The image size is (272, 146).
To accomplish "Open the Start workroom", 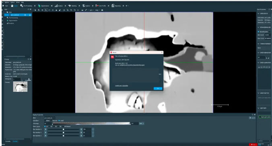I will [5, 6].
